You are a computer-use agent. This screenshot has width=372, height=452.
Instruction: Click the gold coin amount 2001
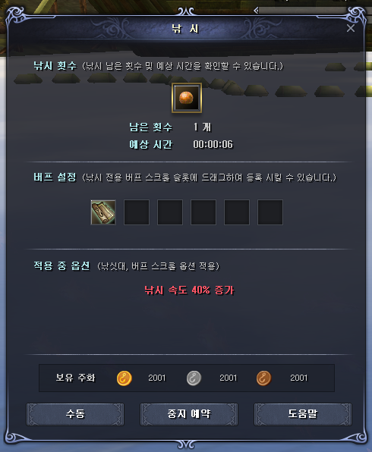pos(156,378)
